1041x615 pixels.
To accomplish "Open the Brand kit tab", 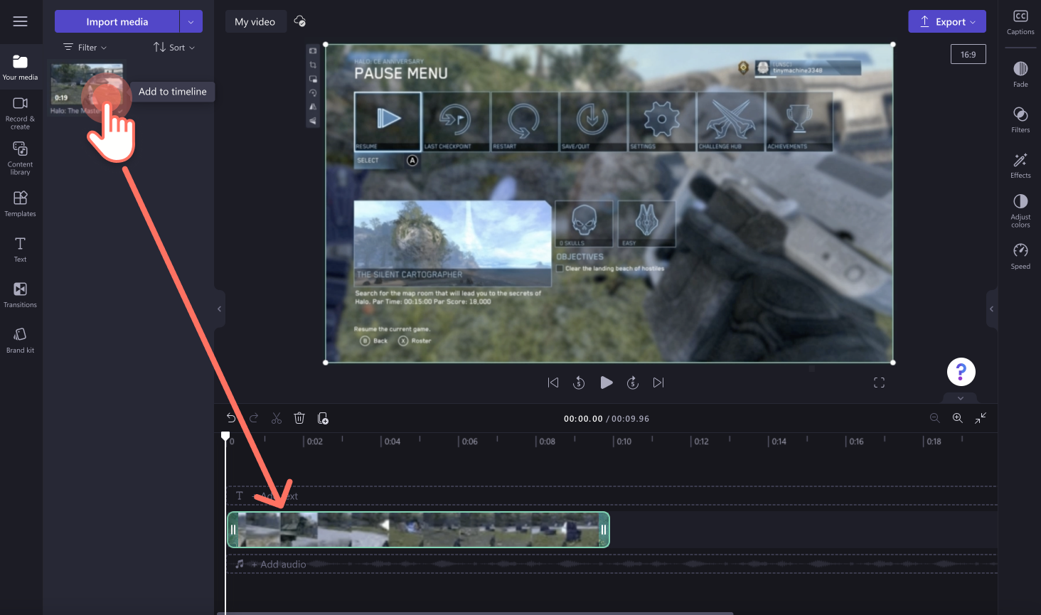I will click(21, 340).
